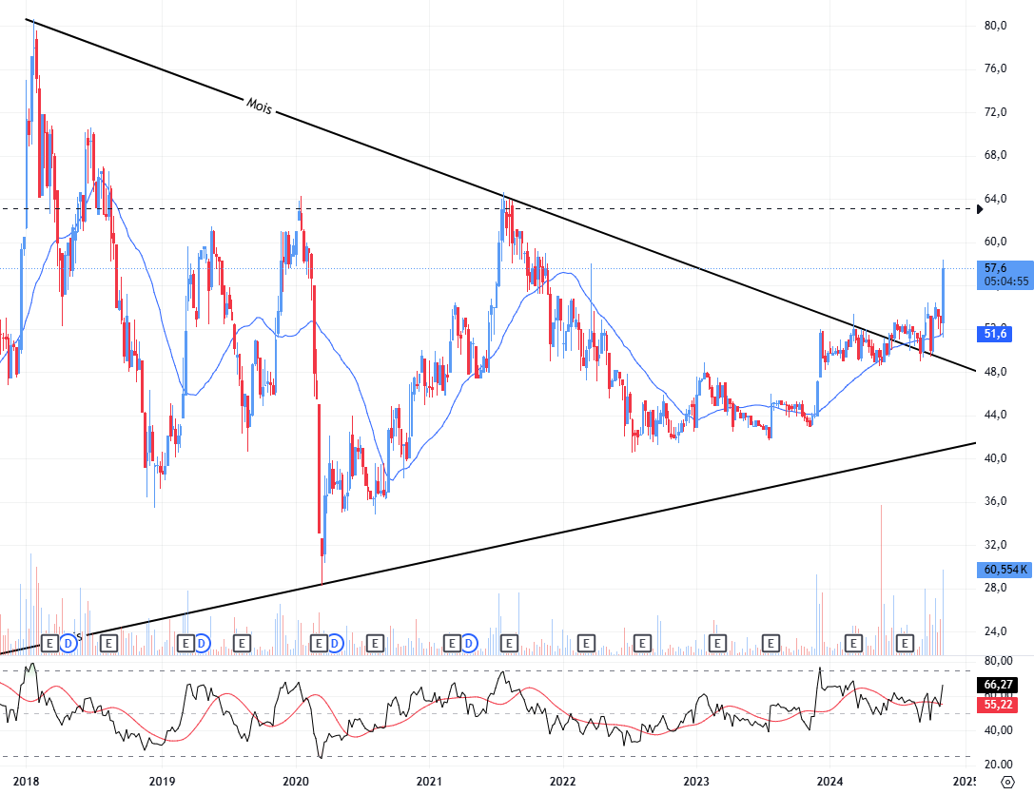This screenshot has width=1034, height=795.
Task: Click the 20,00 RSI scale label
Action: (999, 764)
